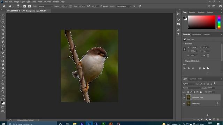The width and height of the screenshot is (223, 125).
Task: Open the Filter menu
Action: click(40, 2)
